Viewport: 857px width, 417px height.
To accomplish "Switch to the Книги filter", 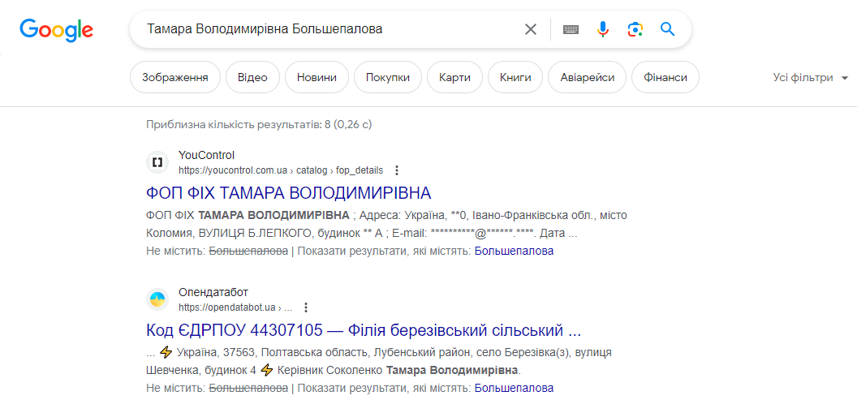I will (x=515, y=78).
